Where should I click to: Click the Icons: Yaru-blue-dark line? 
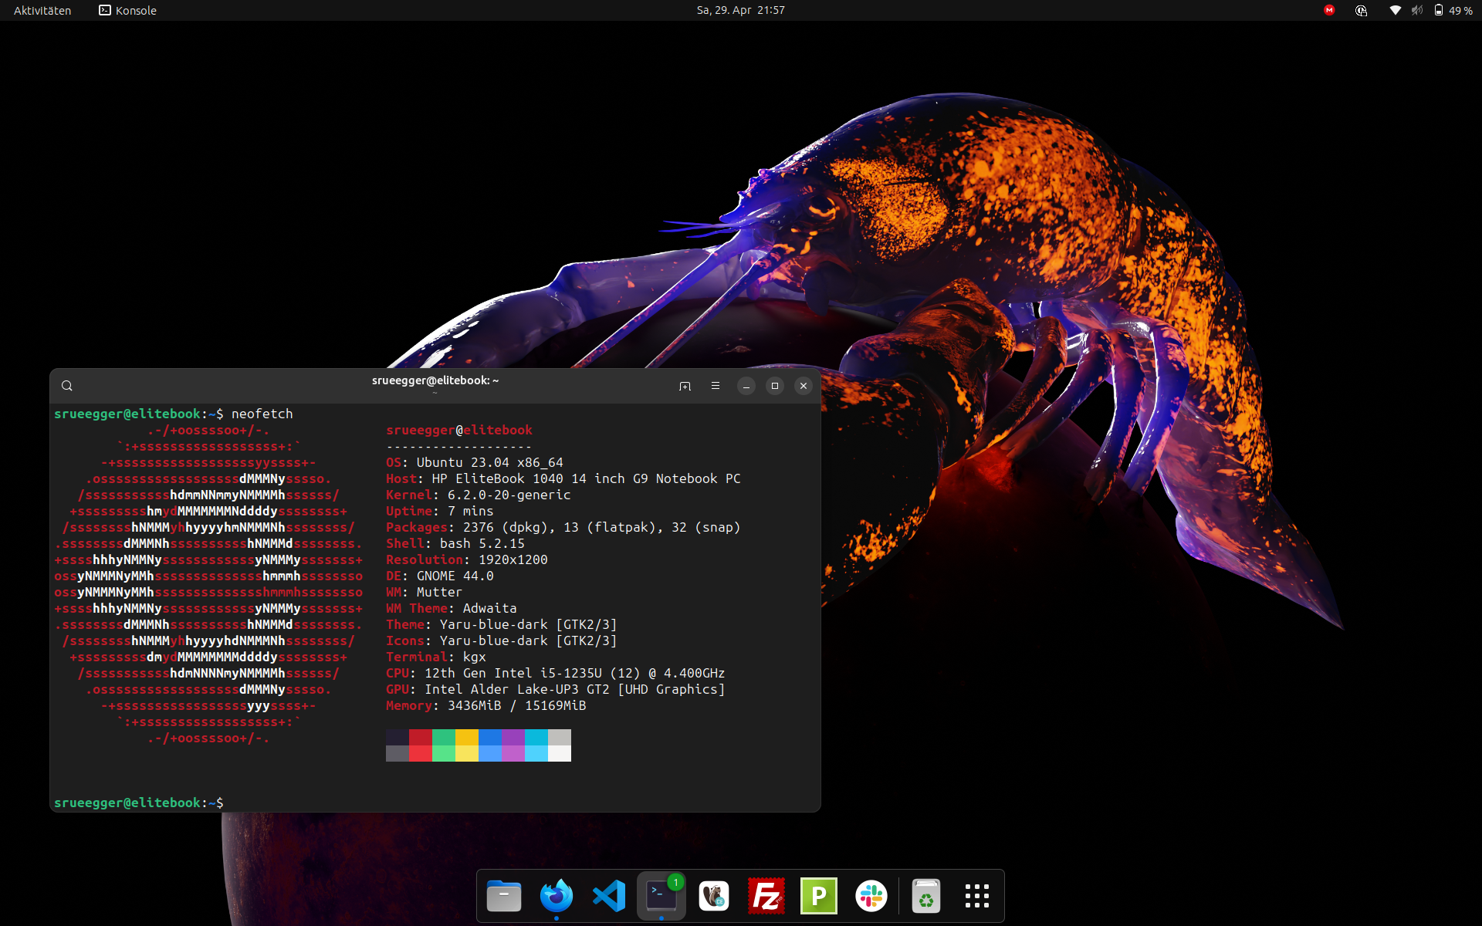coord(502,640)
